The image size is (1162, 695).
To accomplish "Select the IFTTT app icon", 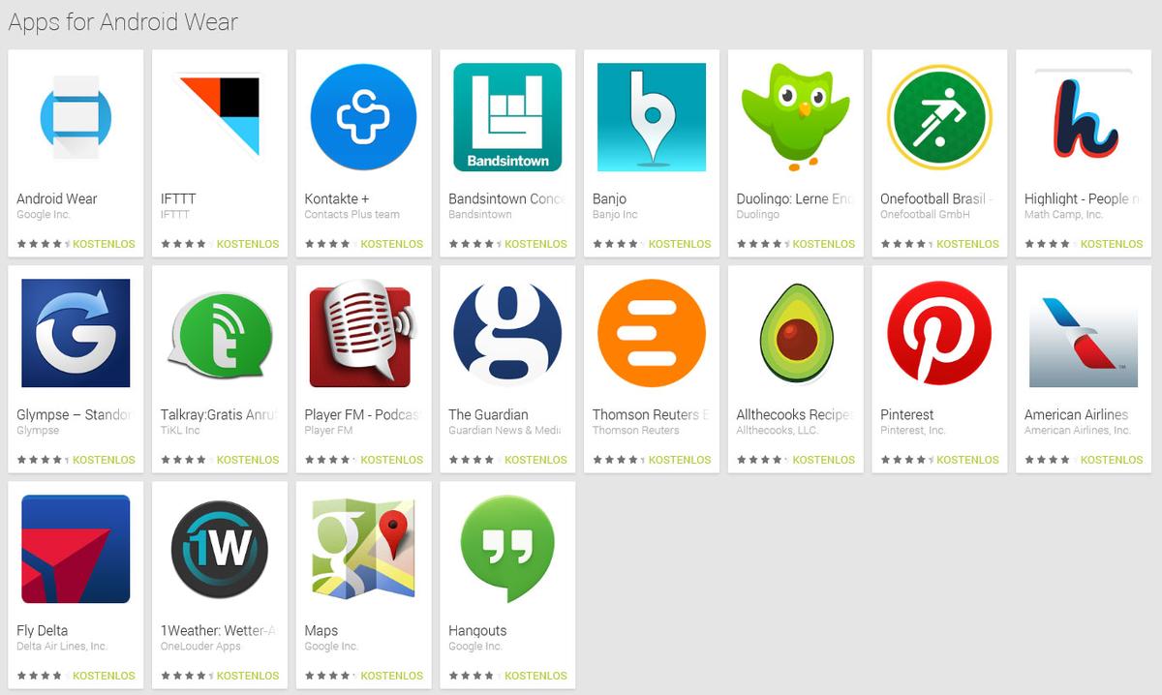I will [220, 117].
